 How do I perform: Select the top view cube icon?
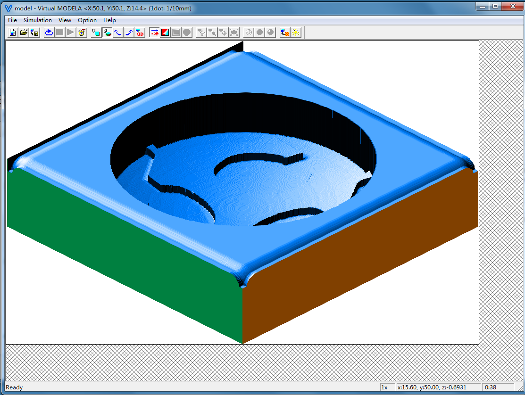(x=96, y=33)
